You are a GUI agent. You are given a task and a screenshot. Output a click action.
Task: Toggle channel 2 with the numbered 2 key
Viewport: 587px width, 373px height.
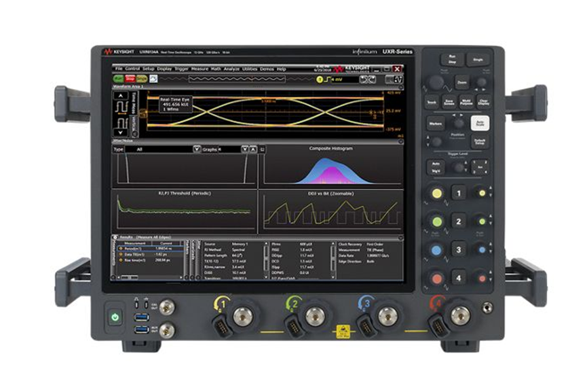pos(459,221)
